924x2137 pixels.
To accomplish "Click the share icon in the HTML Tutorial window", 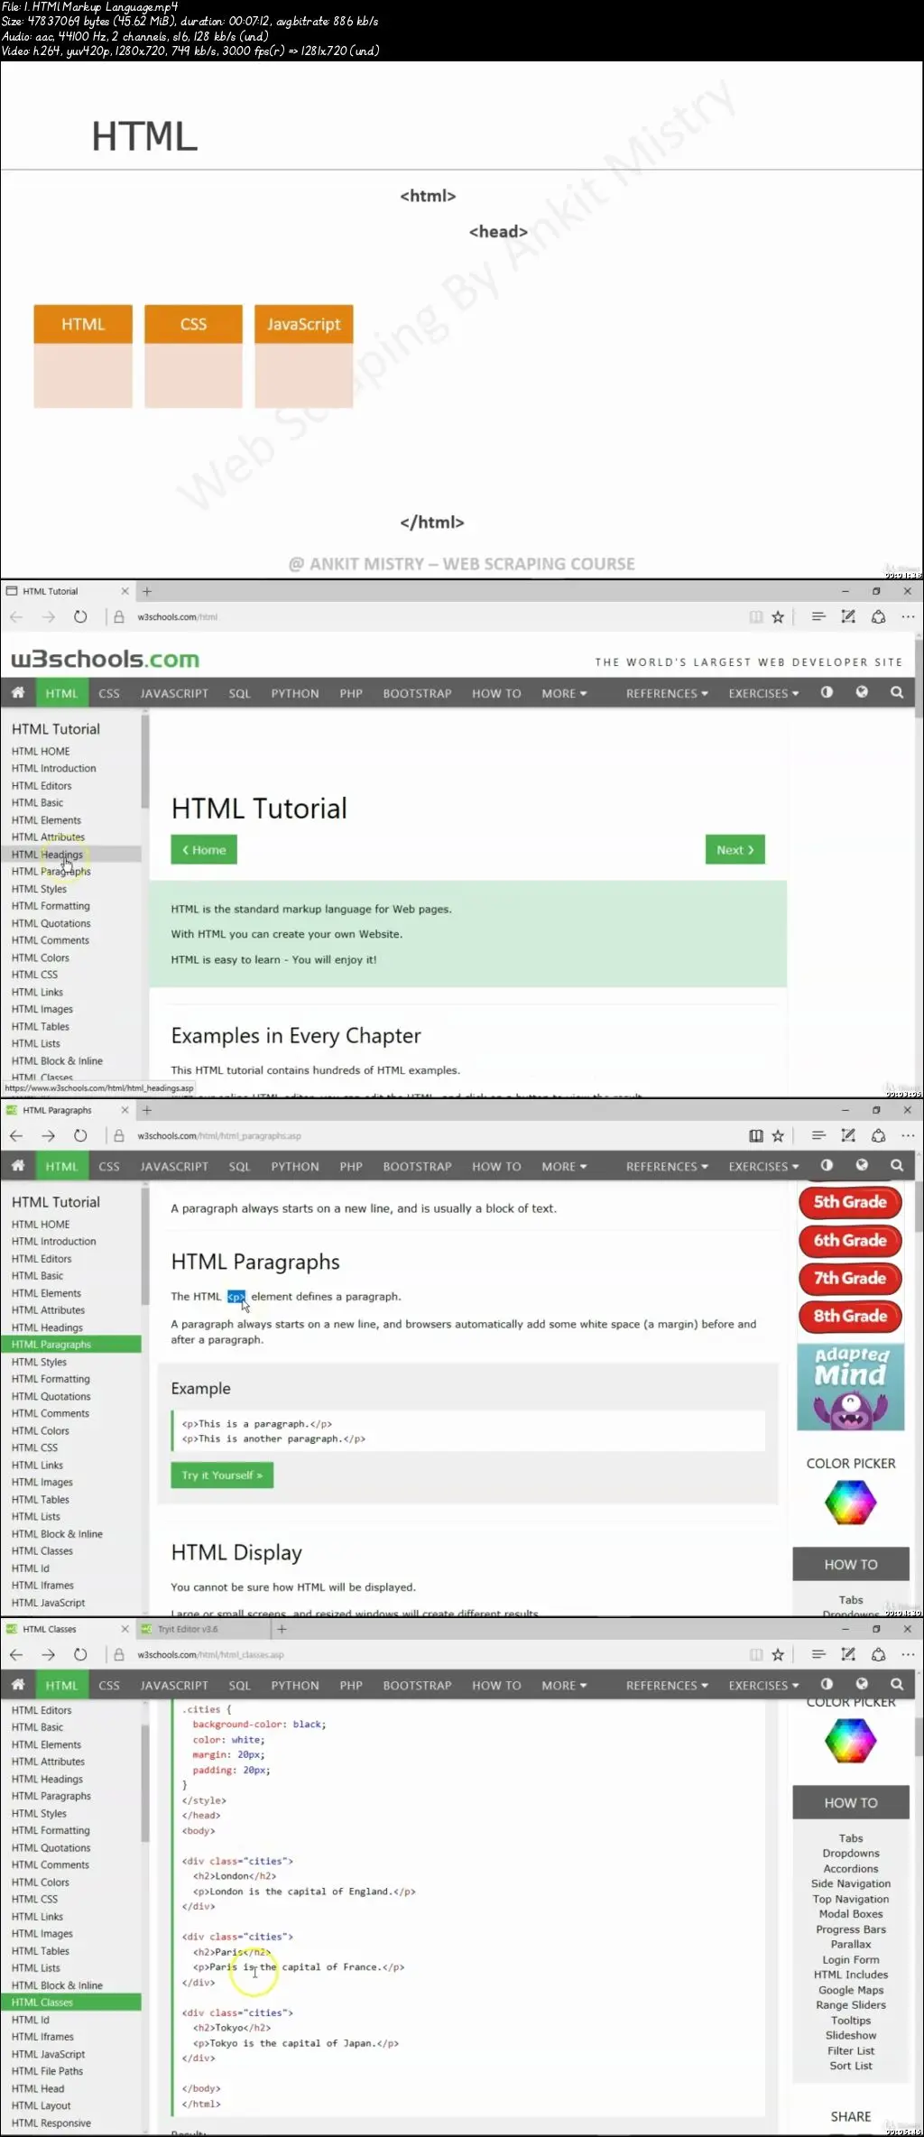I will (878, 616).
